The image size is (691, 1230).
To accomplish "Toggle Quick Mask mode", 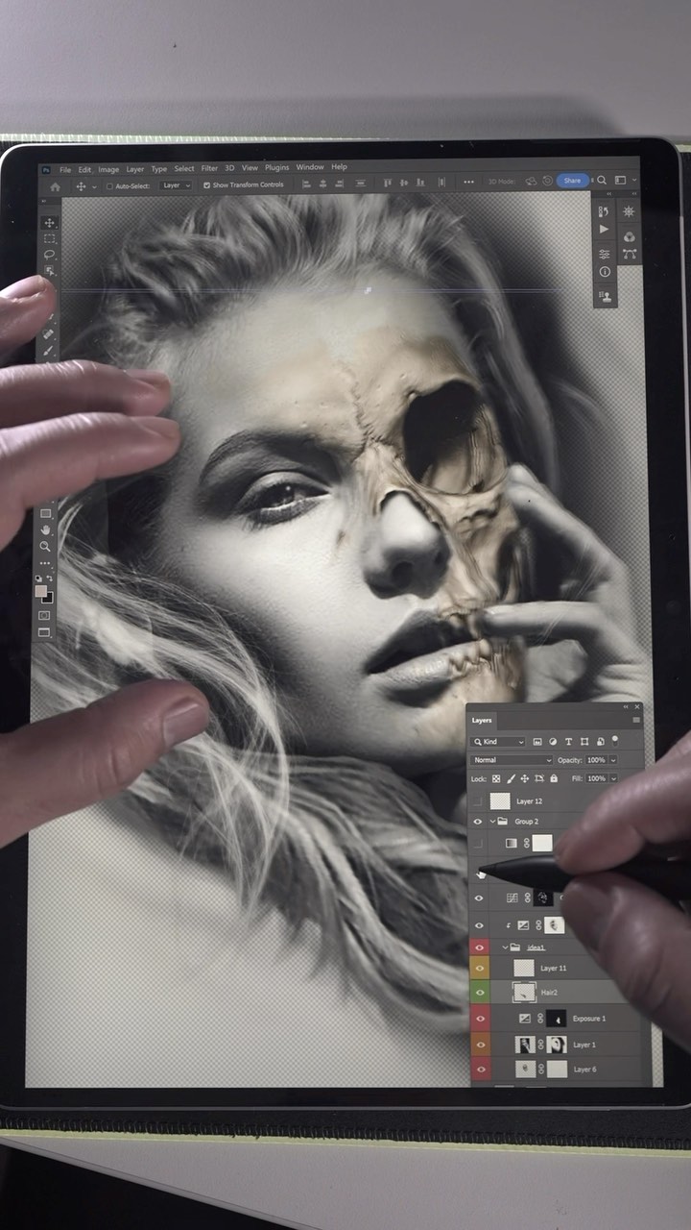I will [44, 615].
